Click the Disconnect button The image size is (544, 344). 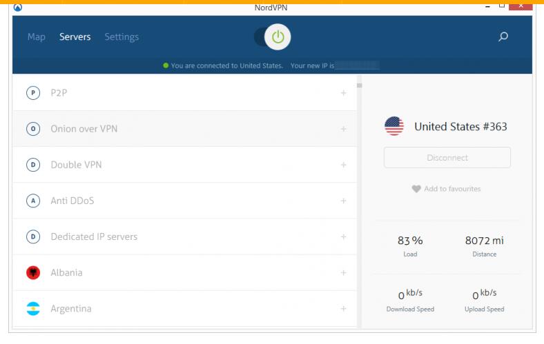(x=447, y=158)
